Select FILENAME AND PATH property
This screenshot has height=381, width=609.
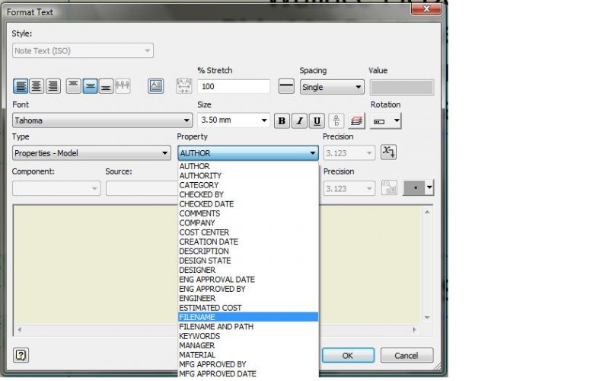tap(248, 327)
